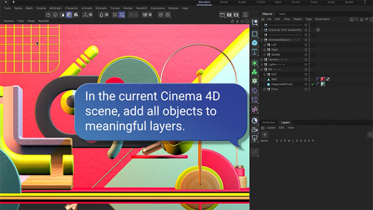Select the DiagonalBGCard object row

click(x=282, y=84)
